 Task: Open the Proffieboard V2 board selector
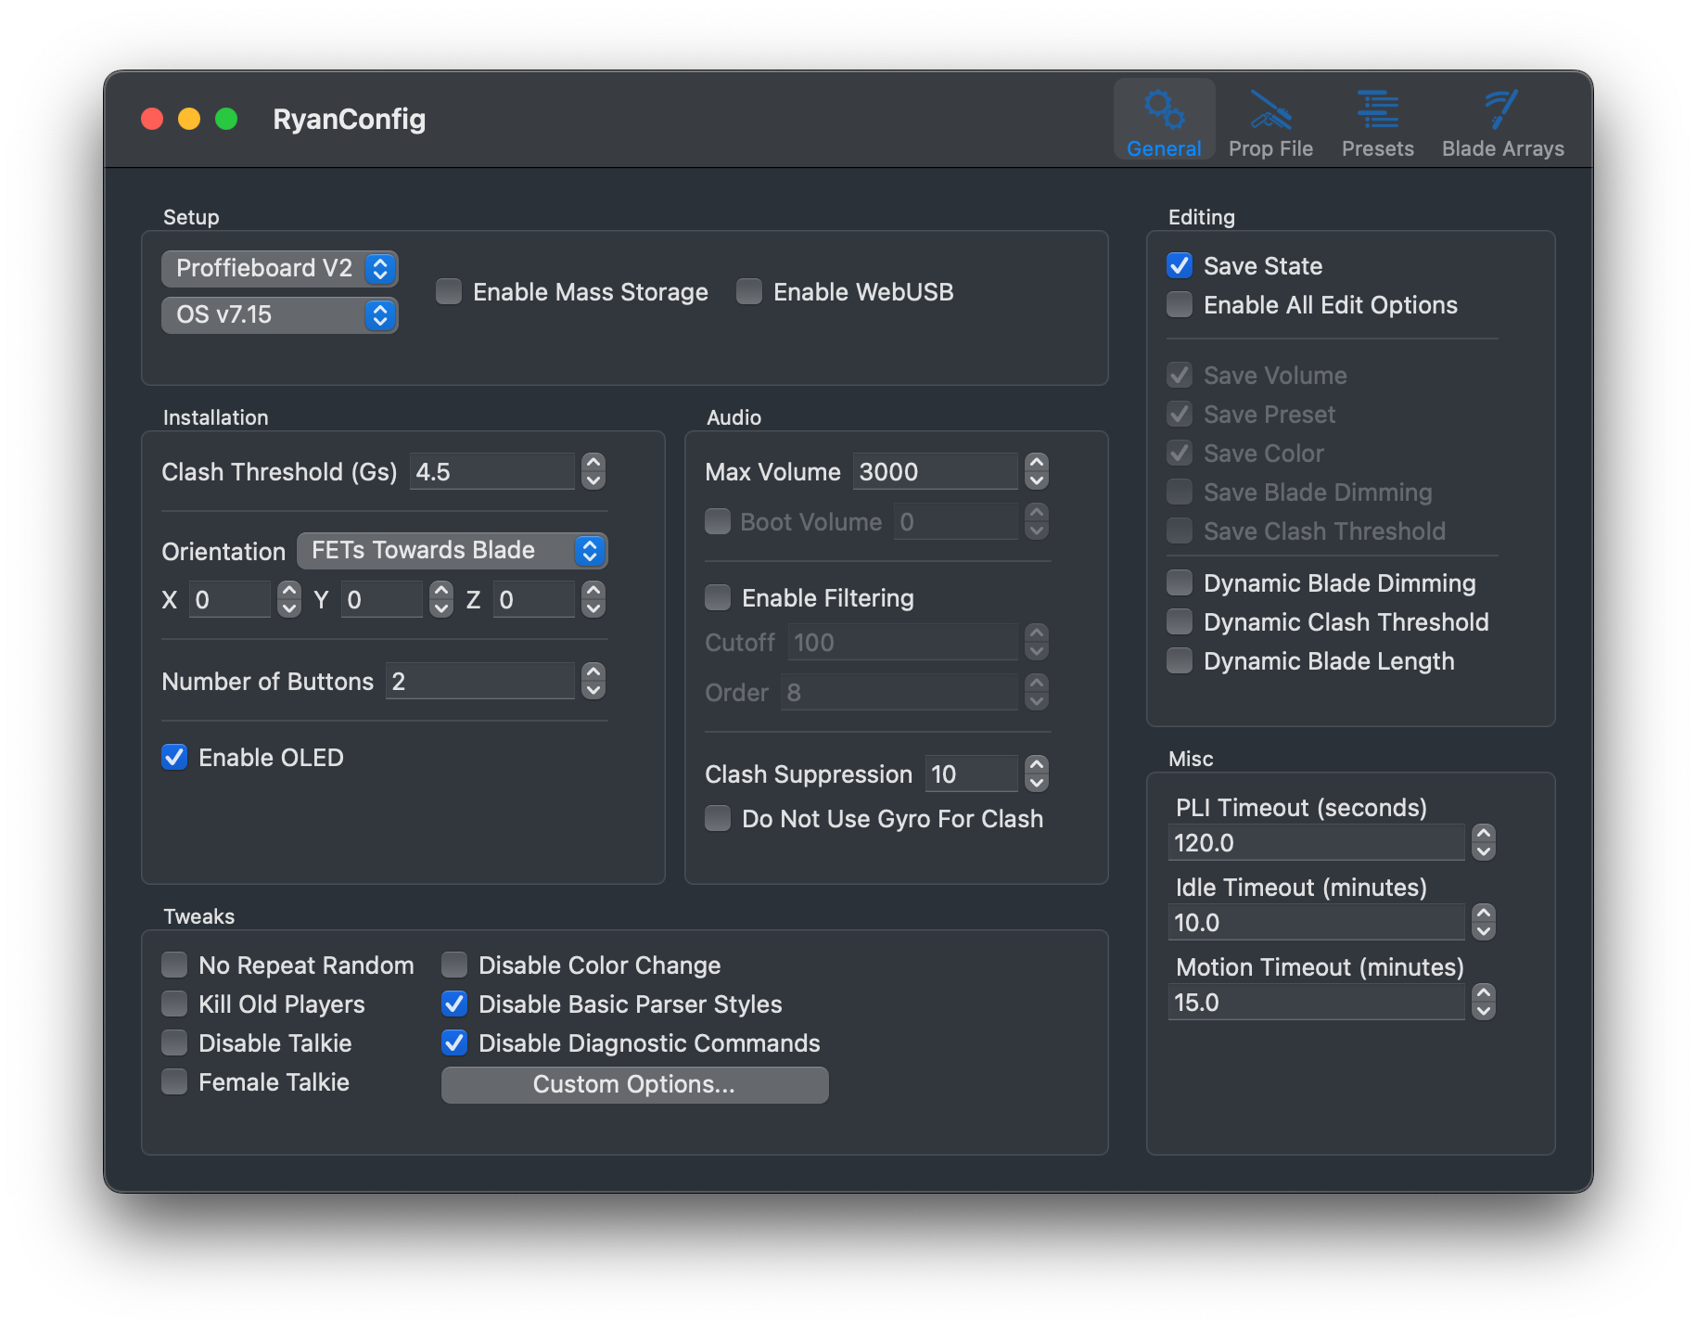click(279, 268)
